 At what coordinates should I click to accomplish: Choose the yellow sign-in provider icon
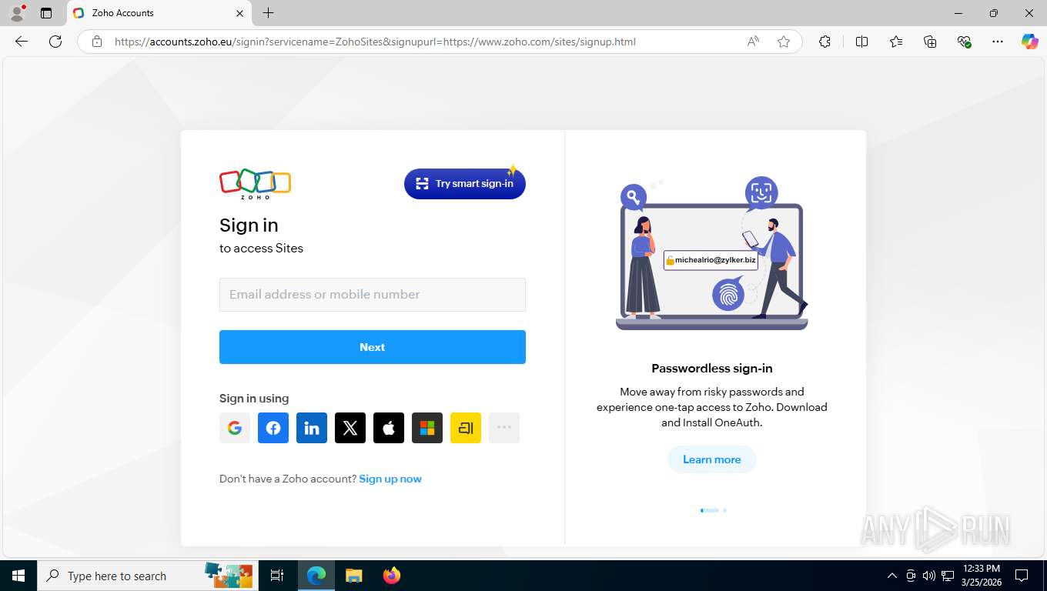click(x=466, y=428)
